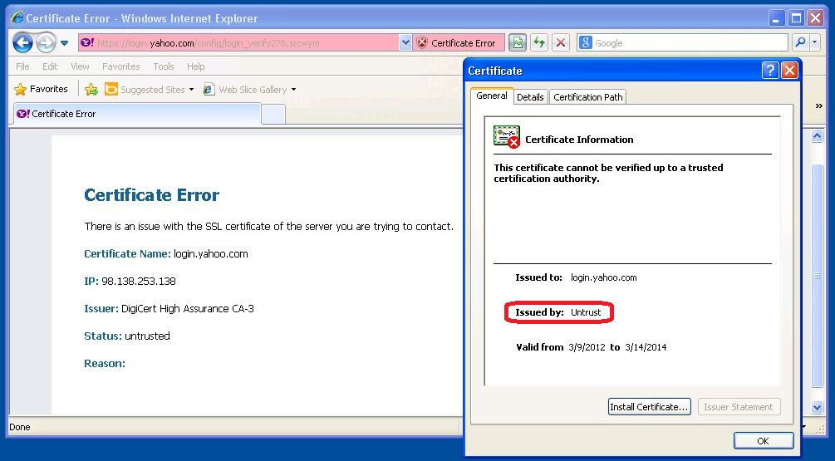Click the Google search provider icon
Viewport: 835px width, 461px height.
[585, 43]
